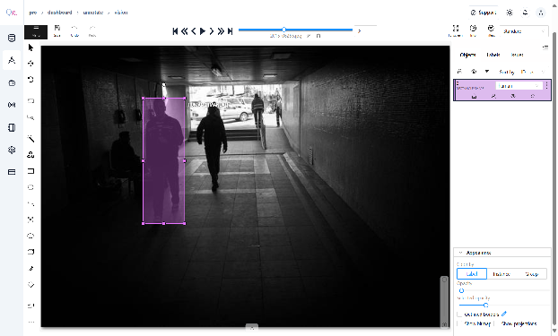
Task: Select the move image tool
Action: pyautogui.click(x=31, y=64)
